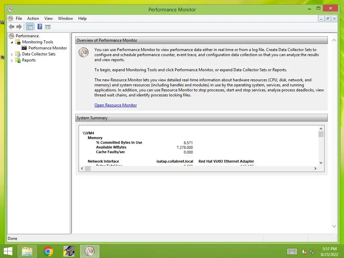Select Performance root in the tree
The image size is (344, 258).
pos(27,36)
